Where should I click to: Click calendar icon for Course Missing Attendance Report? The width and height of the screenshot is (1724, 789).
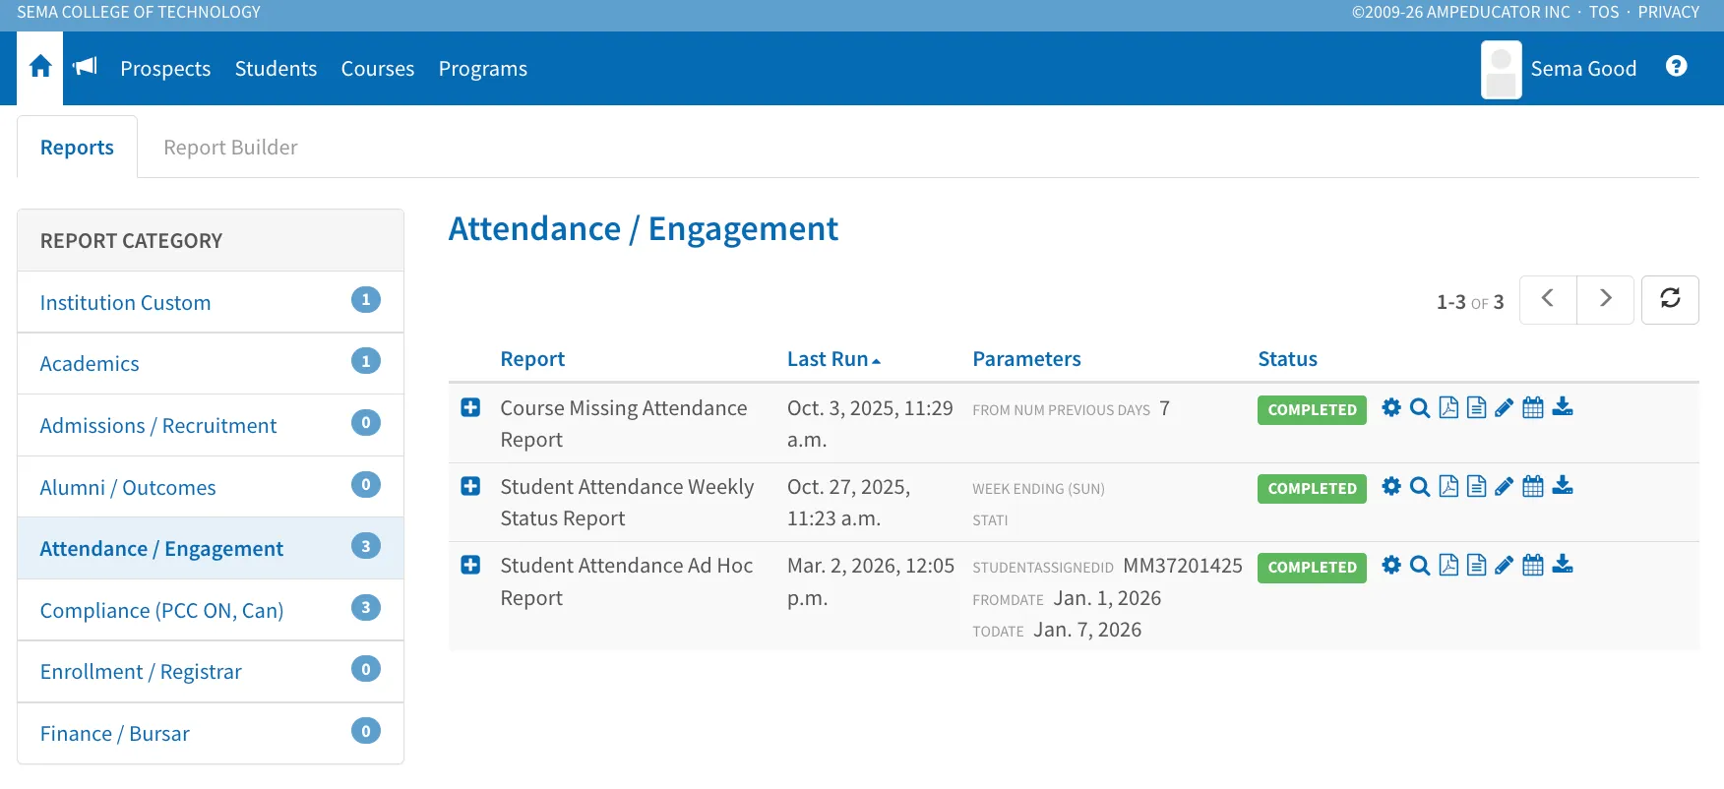pos(1533,407)
